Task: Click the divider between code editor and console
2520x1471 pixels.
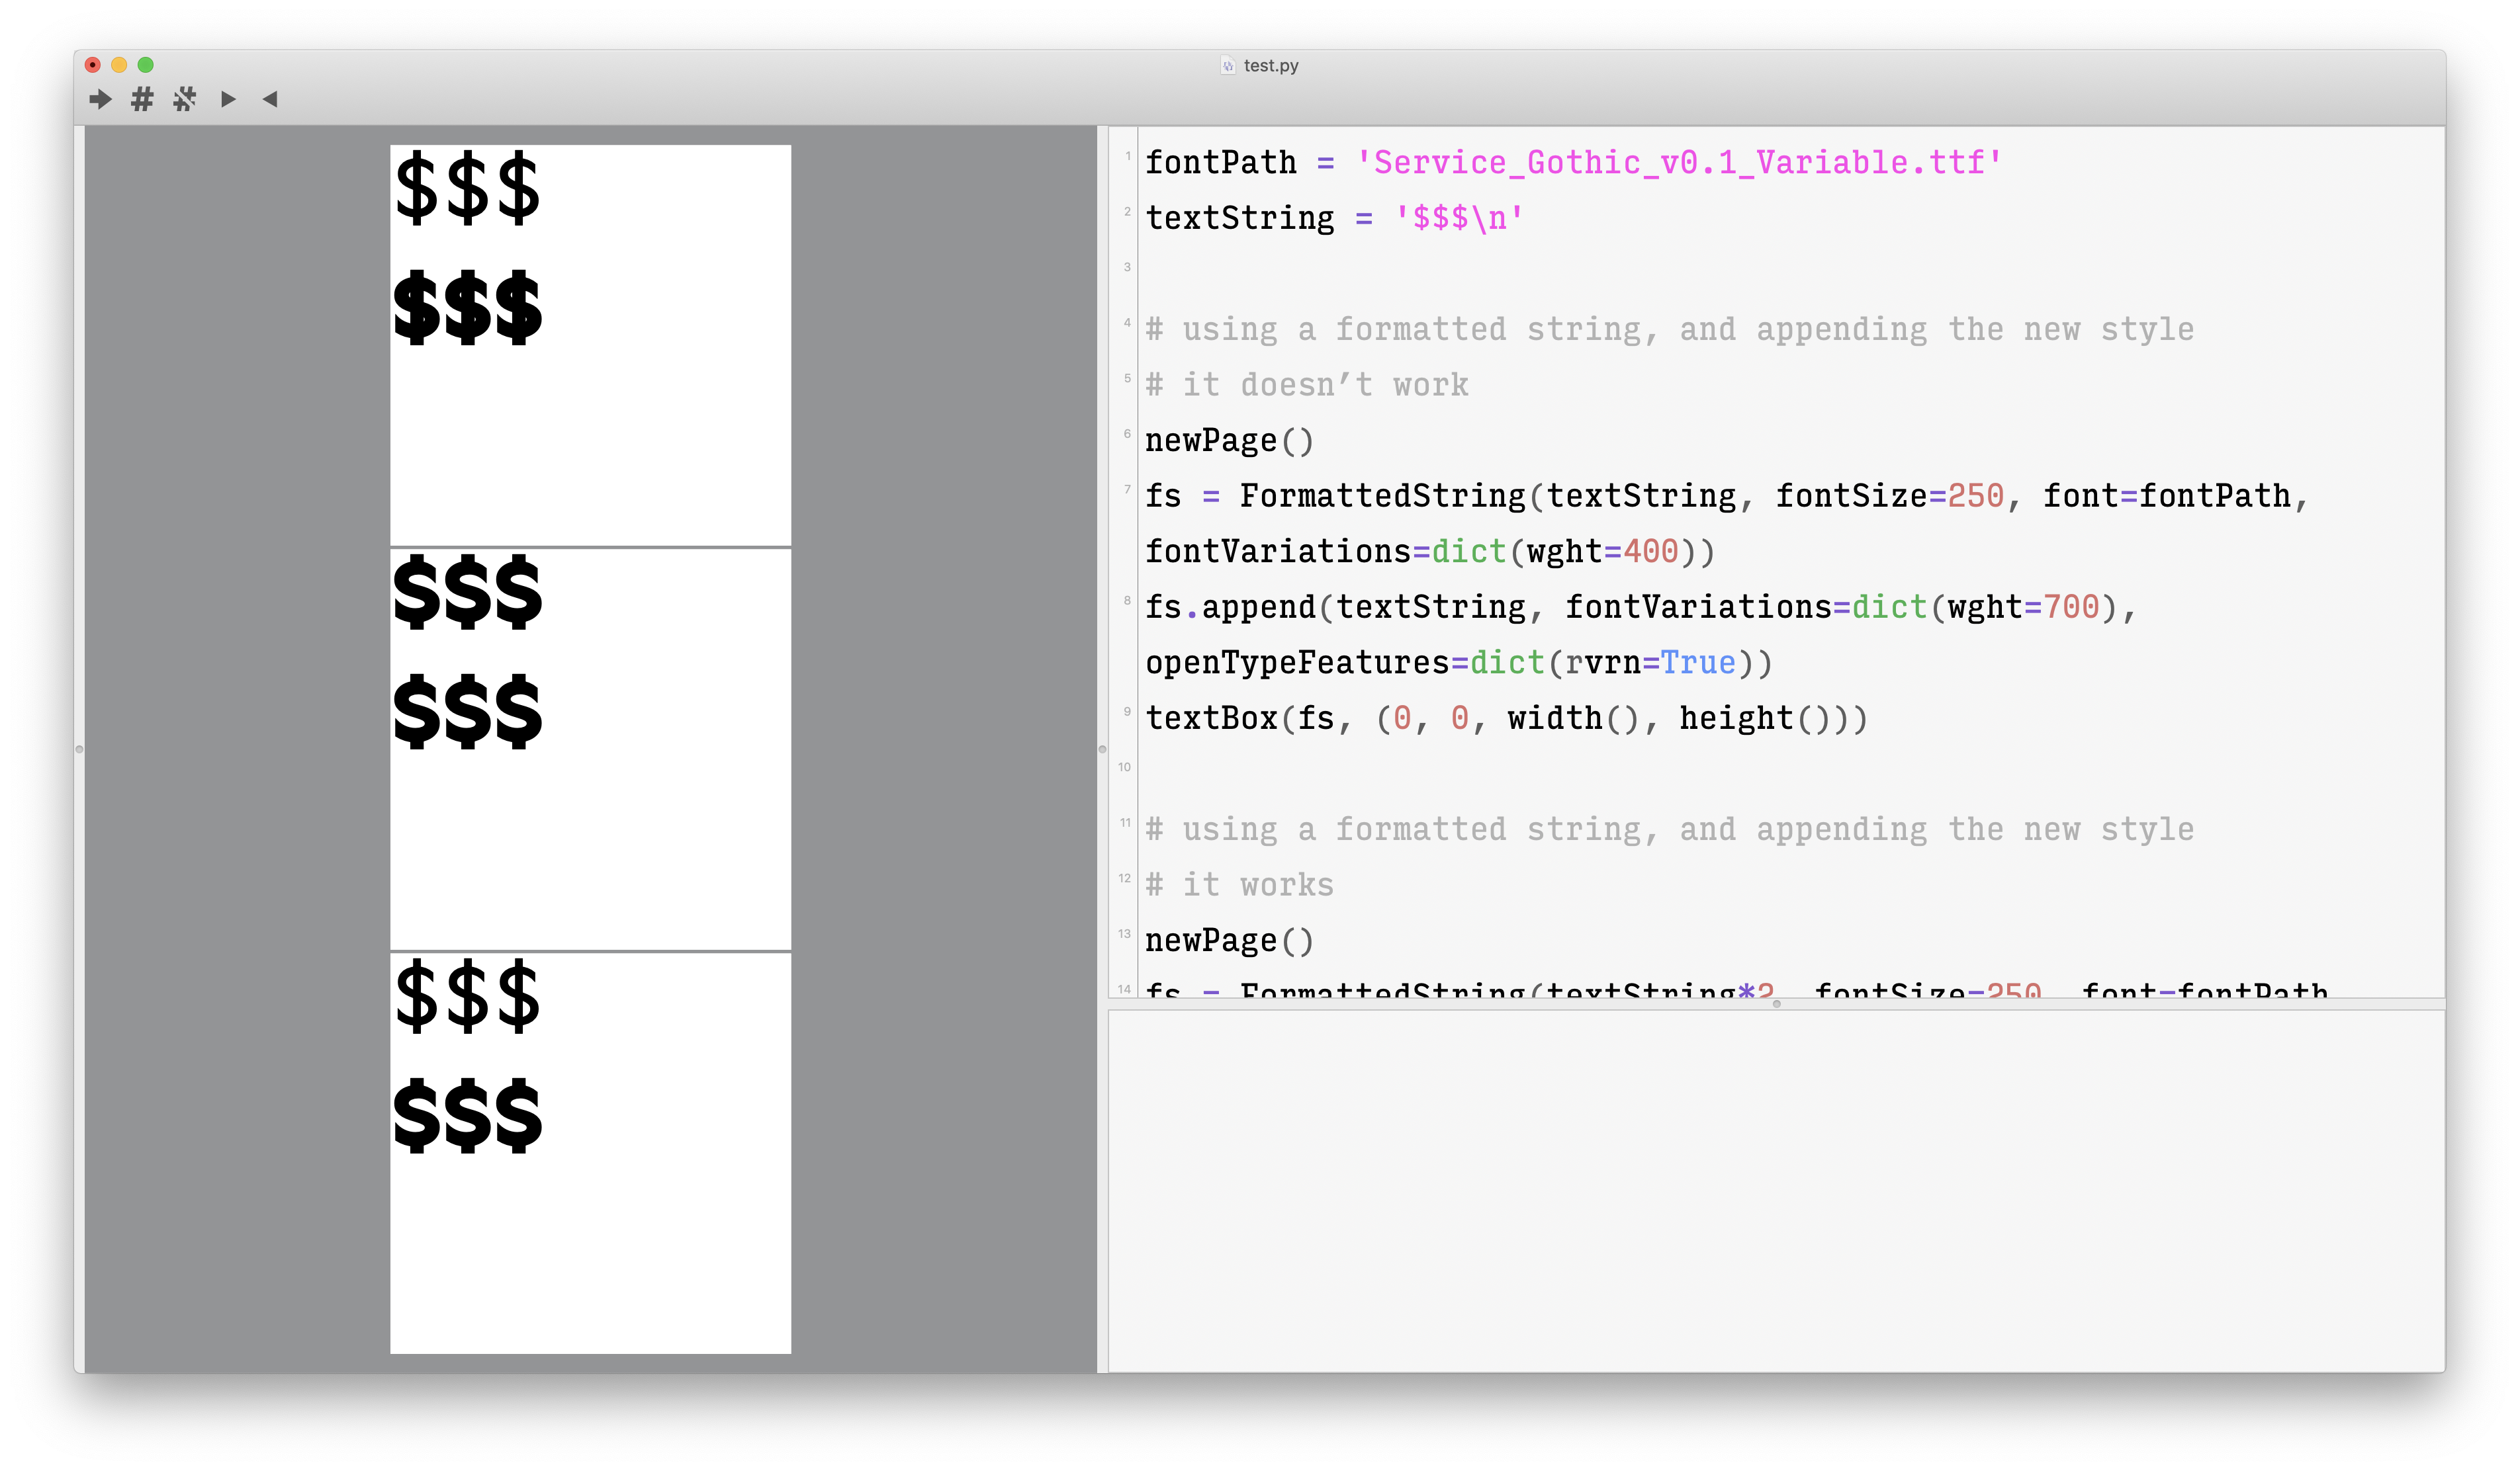Action: tap(1778, 1006)
